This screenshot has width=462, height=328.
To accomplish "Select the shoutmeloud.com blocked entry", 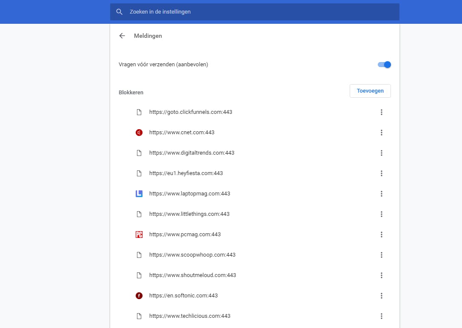I will tap(192, 275).
